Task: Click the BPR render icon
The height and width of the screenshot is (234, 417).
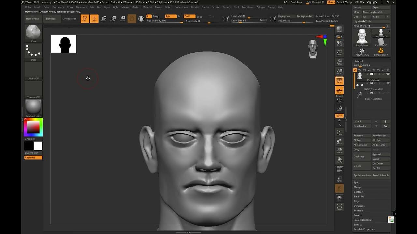Action: pos(339,30)
